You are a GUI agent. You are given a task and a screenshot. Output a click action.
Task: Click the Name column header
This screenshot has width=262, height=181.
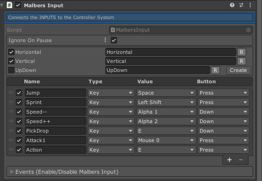coord(32,81)
